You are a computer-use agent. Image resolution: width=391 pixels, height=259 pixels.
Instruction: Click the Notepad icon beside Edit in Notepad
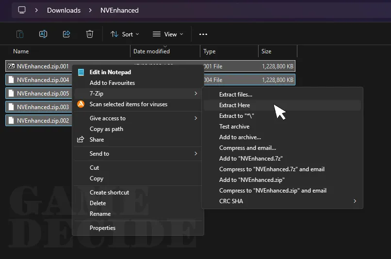click(x=81, y=72)
